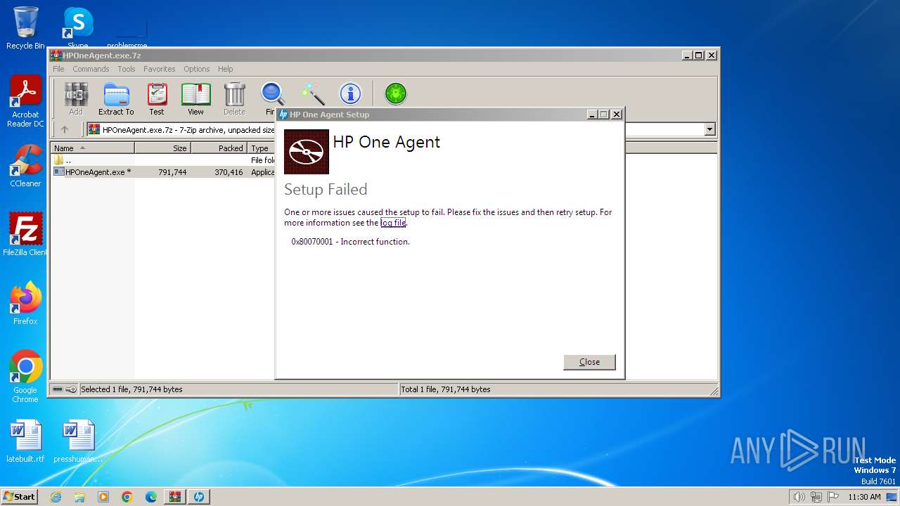Sort the file list by Name column

(x=93, y=148)
